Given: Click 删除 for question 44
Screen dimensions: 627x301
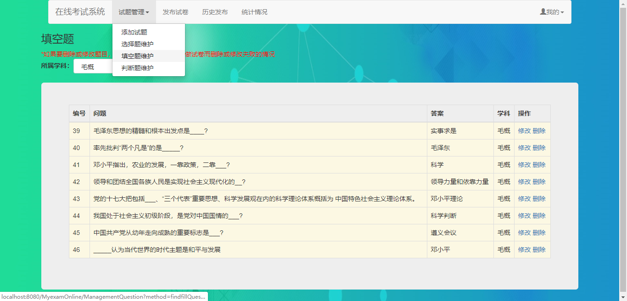Looking at the screenshot, I should (x=539, y=216).
